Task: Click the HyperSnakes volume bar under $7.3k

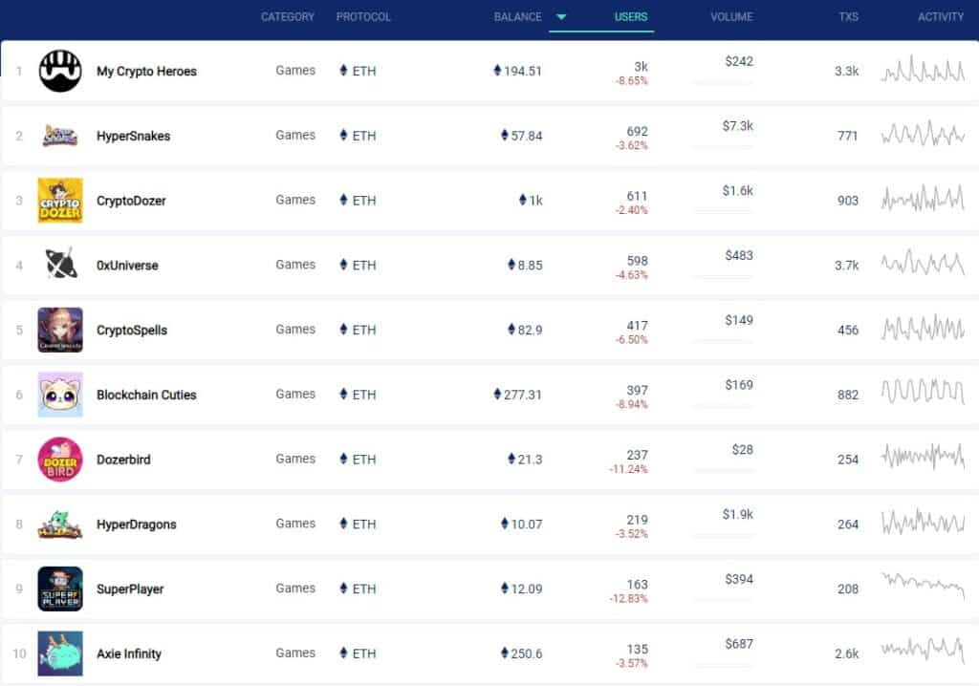Action: pos(724,147)
